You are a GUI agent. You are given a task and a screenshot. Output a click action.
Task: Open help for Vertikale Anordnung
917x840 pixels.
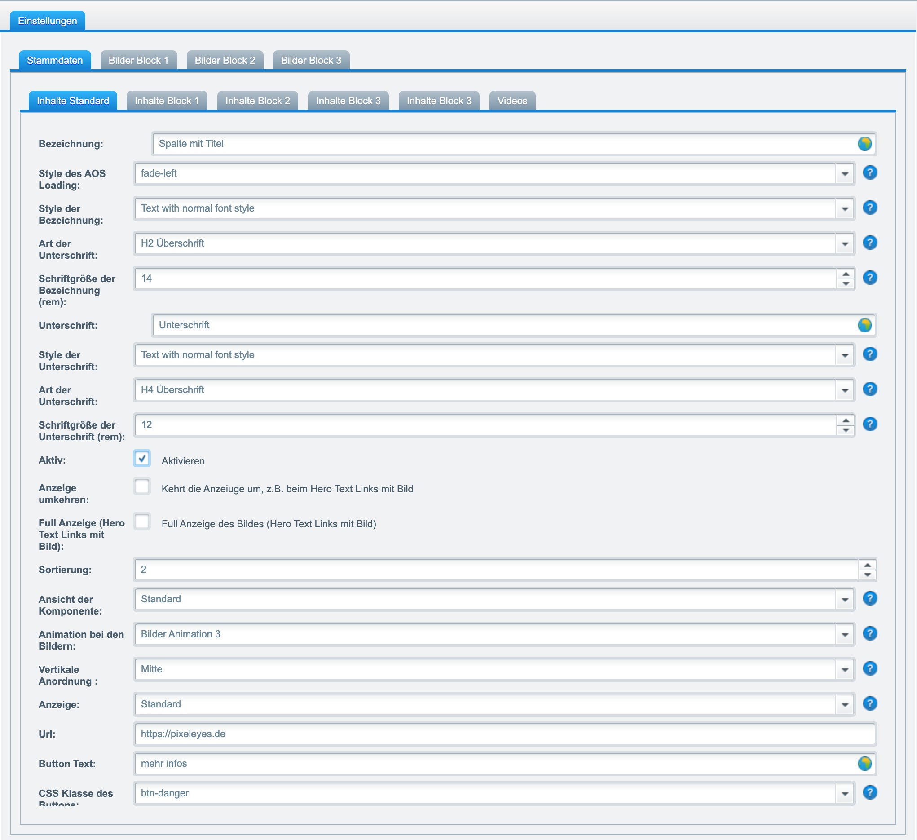tap(870, 668)
